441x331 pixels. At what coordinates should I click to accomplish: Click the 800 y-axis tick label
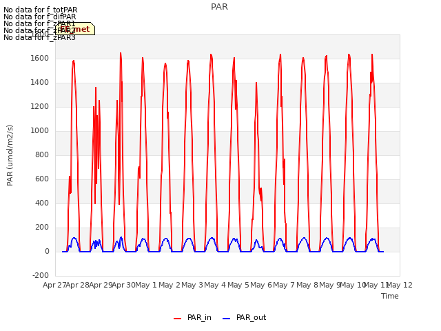42,154
